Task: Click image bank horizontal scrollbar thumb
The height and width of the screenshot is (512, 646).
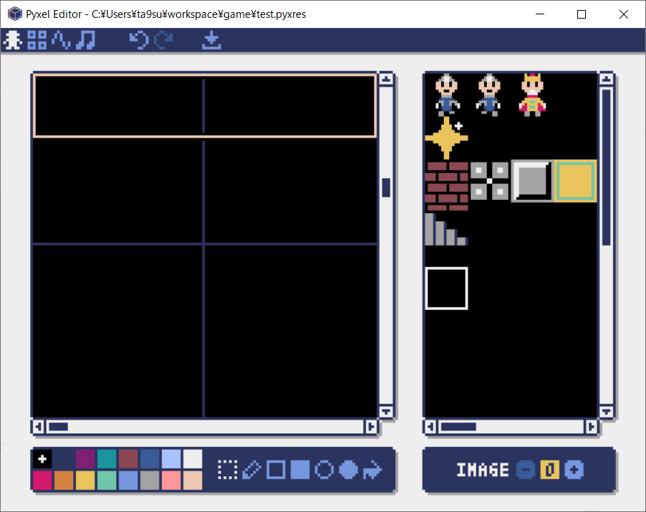Action: (x=458, y=427)
